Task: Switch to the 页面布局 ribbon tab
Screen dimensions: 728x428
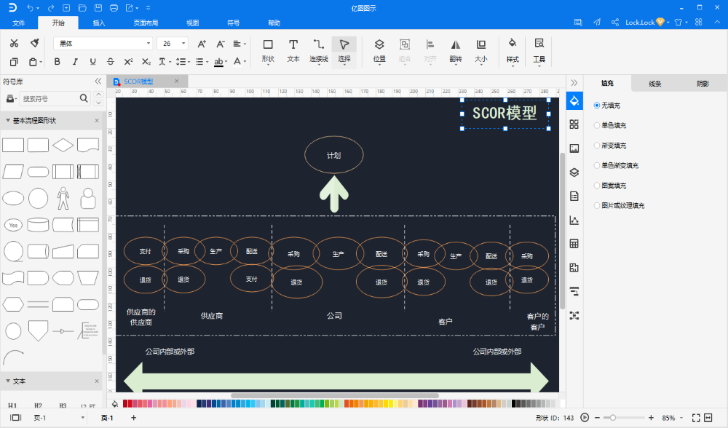Action: click(146, 23)
